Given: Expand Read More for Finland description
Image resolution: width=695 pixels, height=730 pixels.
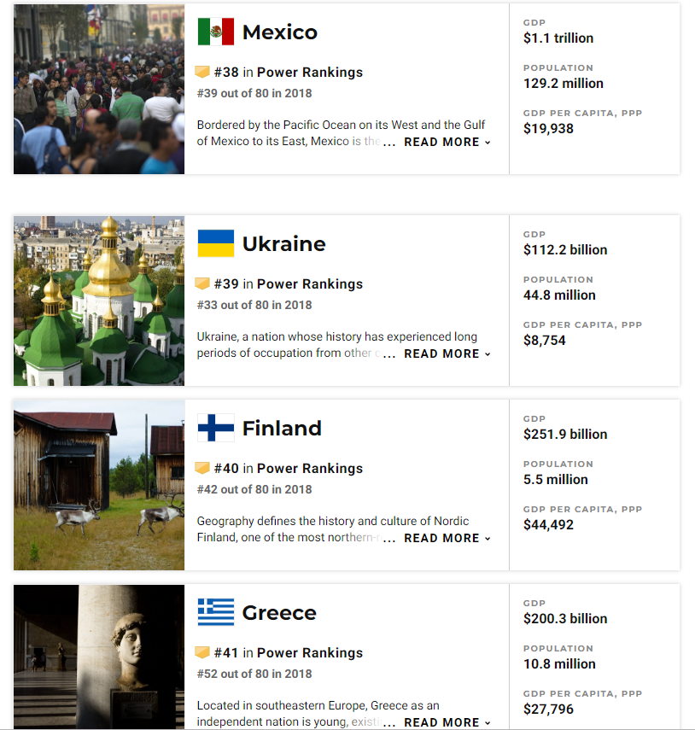Looking at the screenshot, I should [x=447, y=538].
